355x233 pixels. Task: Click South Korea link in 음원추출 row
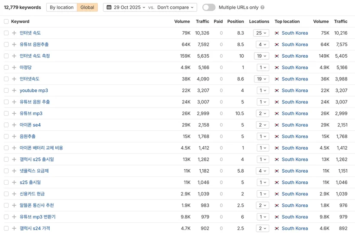(295, 136)
